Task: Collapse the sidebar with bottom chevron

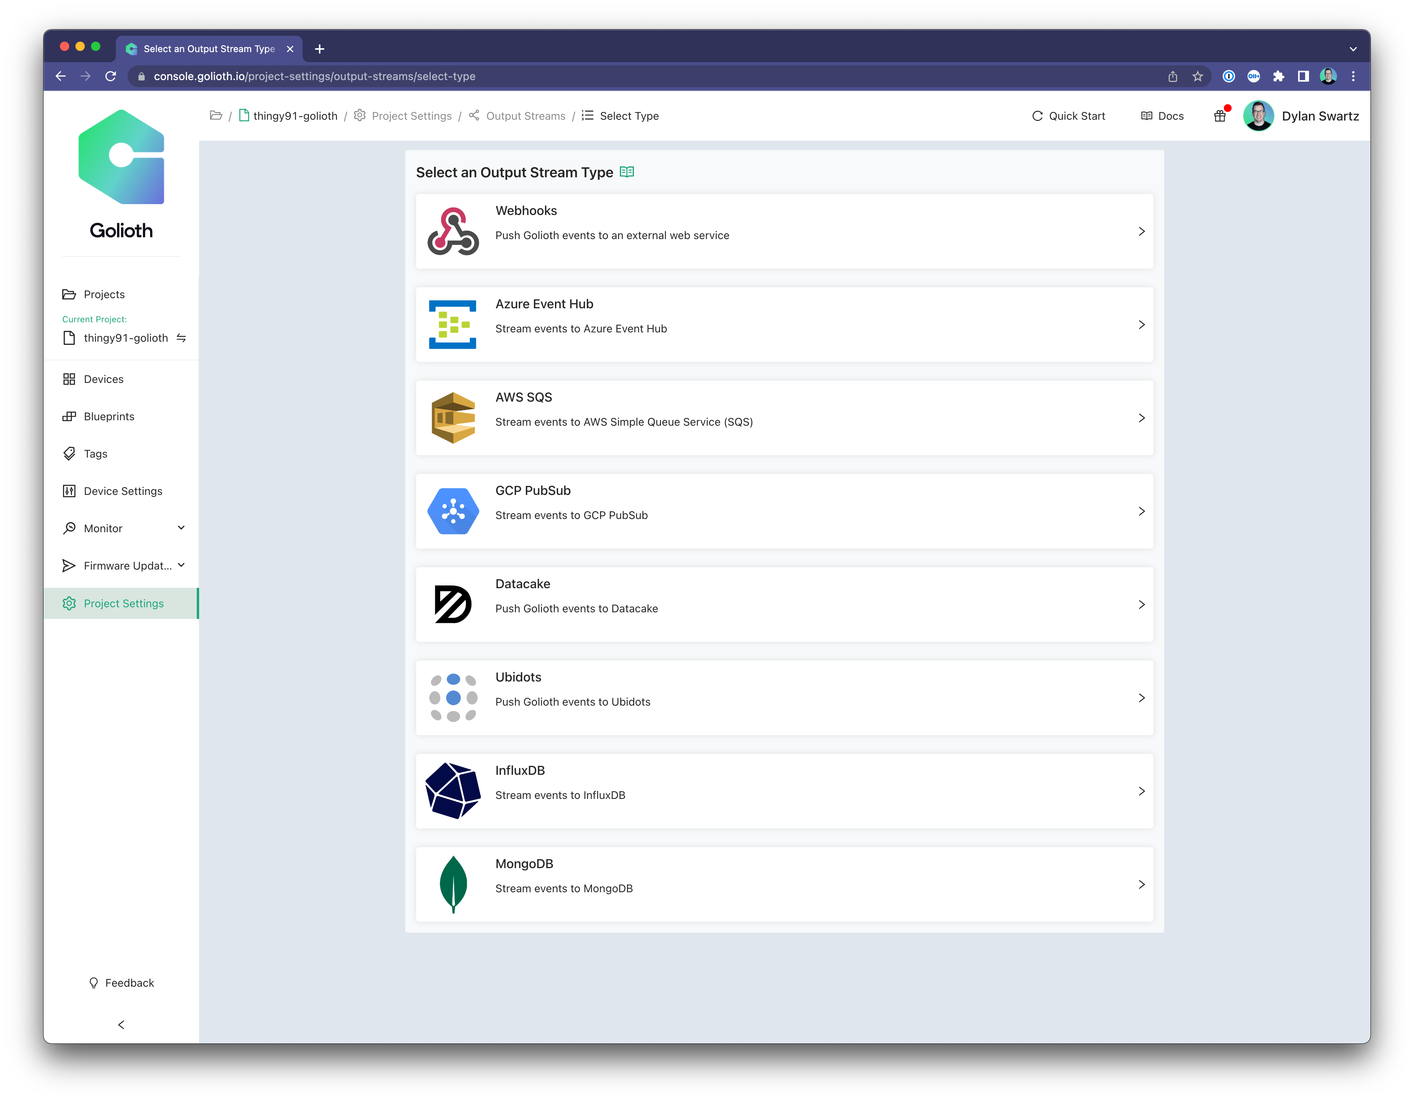Action: click(x=121, y=1025)
